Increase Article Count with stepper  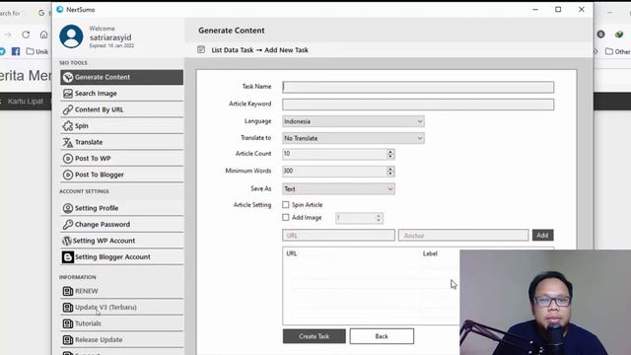pos(390,151)
